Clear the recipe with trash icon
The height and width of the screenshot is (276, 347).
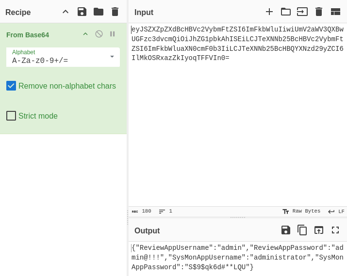tap(115, 12)
